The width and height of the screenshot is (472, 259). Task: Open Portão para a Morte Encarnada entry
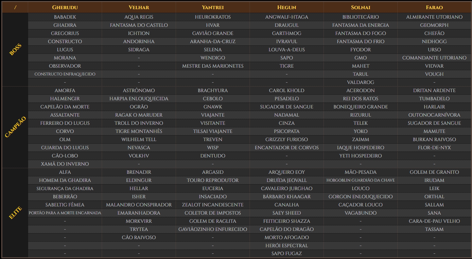(65, 213)
